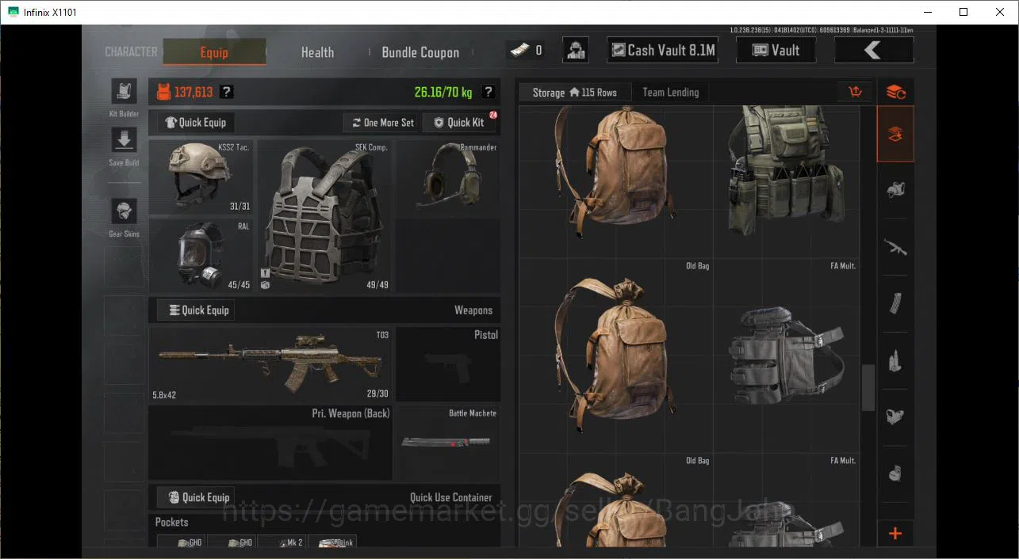Filter storage by armor and helmets

point(895,190)
